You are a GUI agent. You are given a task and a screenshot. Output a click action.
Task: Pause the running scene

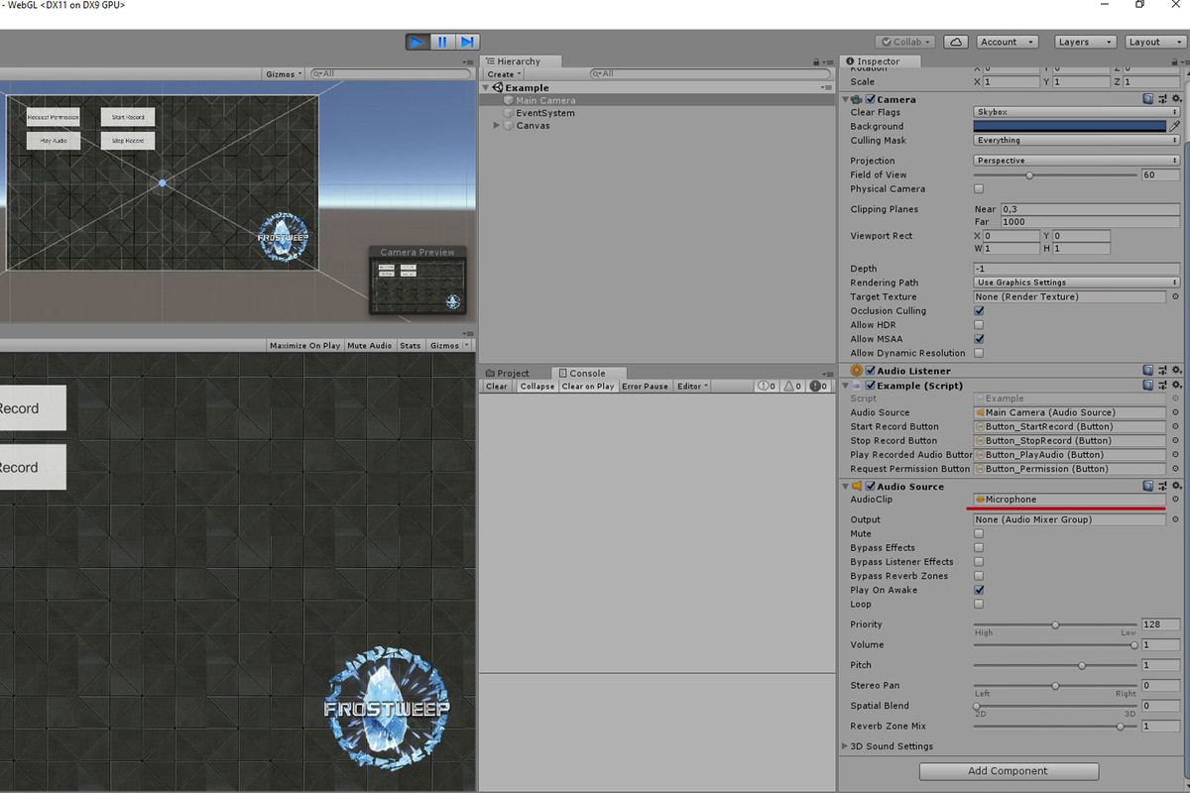click(x=440, y=41)
